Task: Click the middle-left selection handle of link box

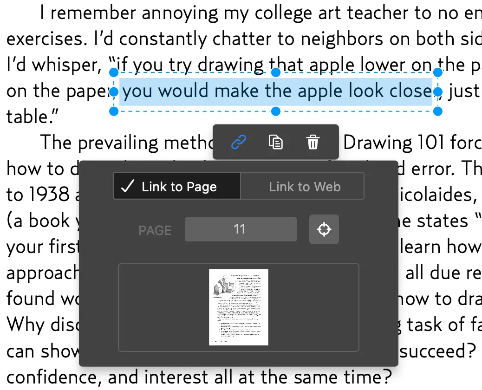Action: 114,91
